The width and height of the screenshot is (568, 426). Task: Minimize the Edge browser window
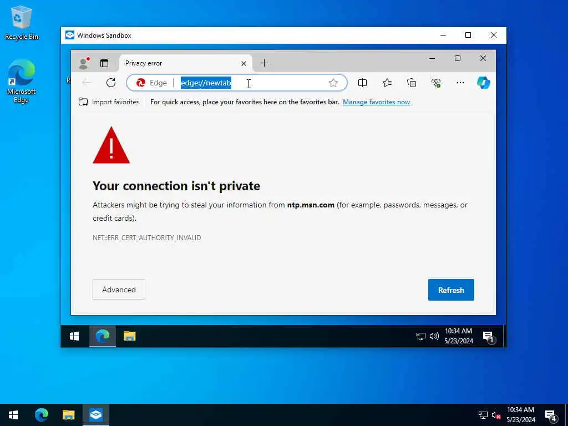(x=432, y=58)
